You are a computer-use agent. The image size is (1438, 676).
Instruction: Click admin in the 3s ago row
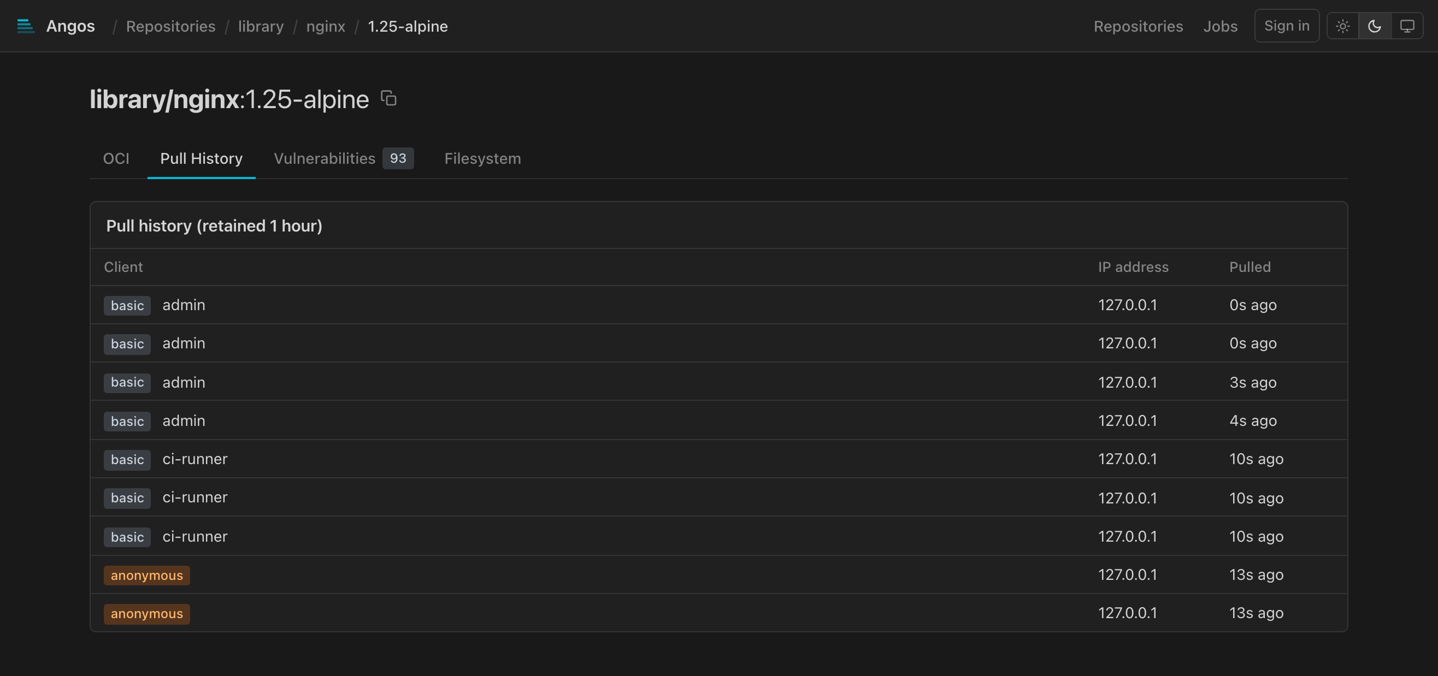(184, 383)
